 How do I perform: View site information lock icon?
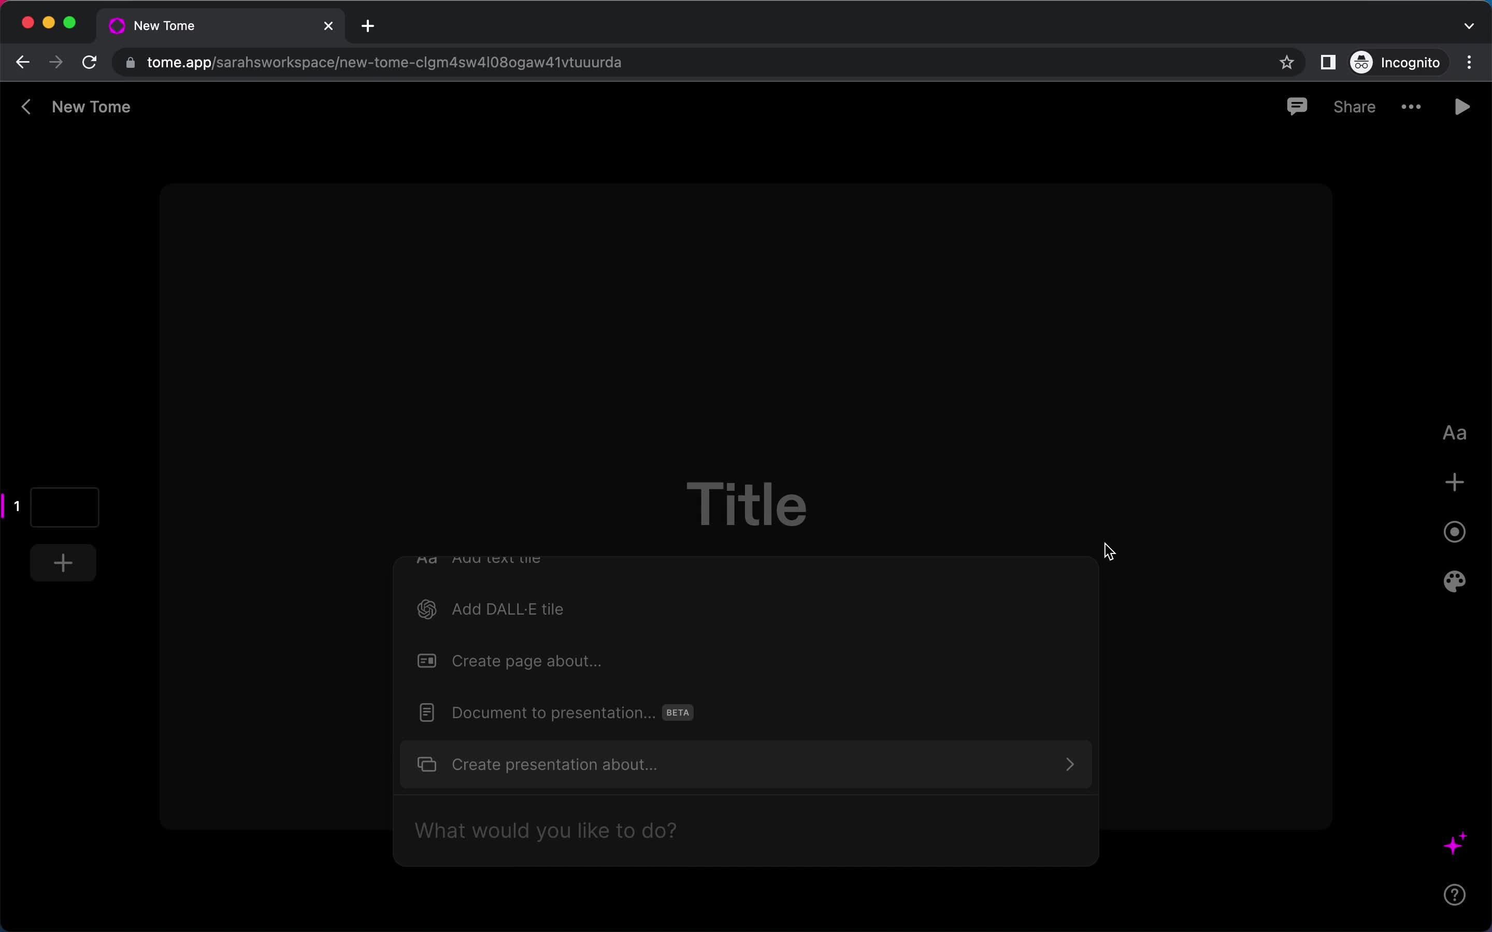tap(130, 62)
